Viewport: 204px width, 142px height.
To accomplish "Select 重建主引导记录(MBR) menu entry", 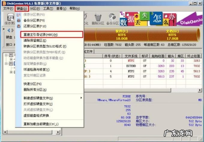I will click(x=52, y=35).
